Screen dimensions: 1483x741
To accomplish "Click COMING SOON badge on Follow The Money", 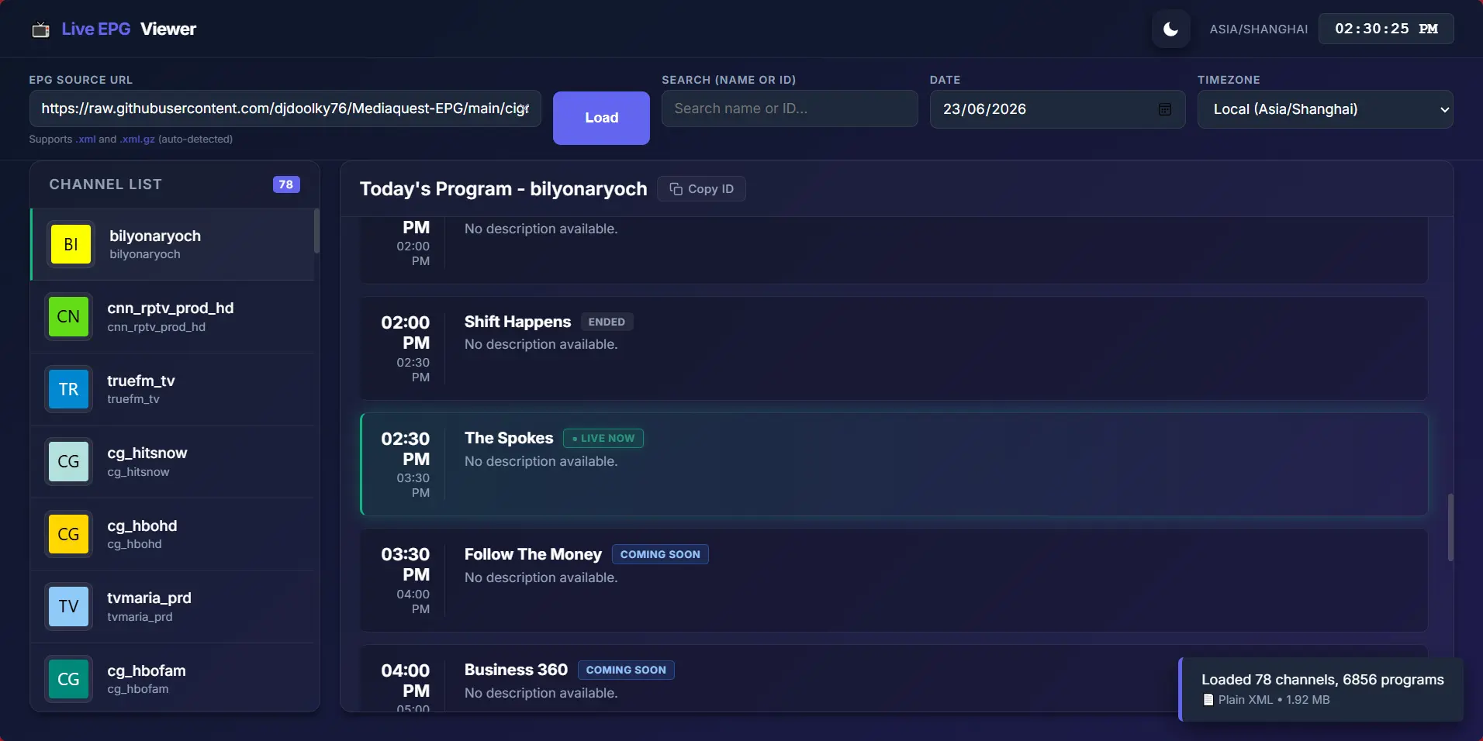I will (x=660, y=554).
